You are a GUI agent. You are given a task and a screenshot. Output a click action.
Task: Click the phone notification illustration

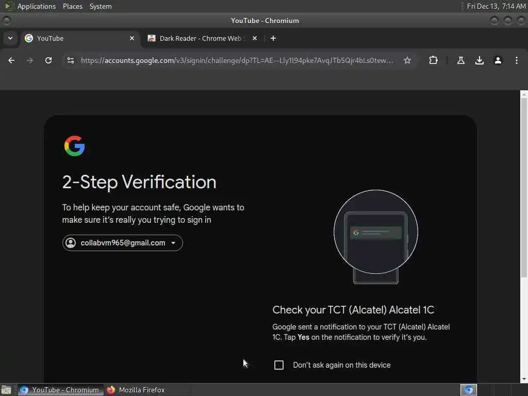point(376,237)
